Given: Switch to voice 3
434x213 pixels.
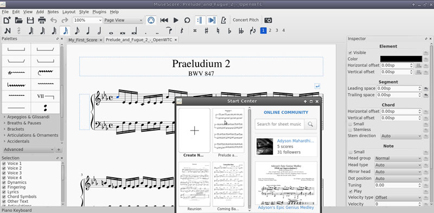Looking at the screenshot, I should pos(277,30).
